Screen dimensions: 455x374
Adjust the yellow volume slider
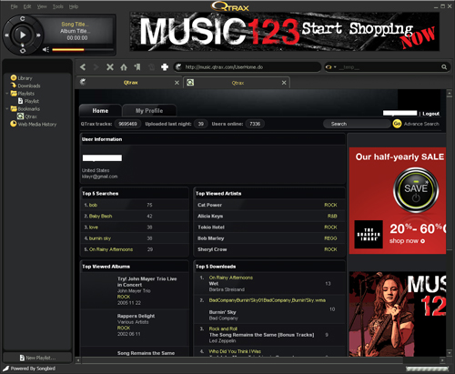[x=83, y=49]
